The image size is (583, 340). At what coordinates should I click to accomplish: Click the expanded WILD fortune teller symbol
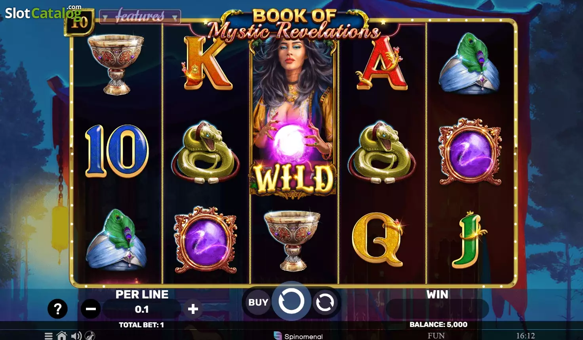pos(293,117)
